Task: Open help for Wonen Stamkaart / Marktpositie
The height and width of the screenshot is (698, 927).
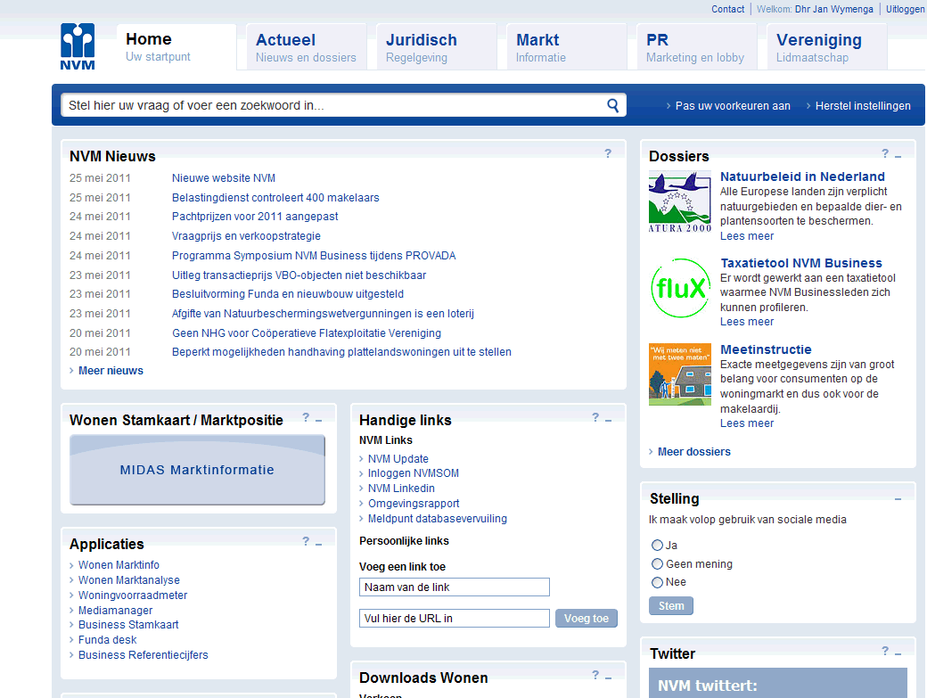Action: tap(306, 417)
